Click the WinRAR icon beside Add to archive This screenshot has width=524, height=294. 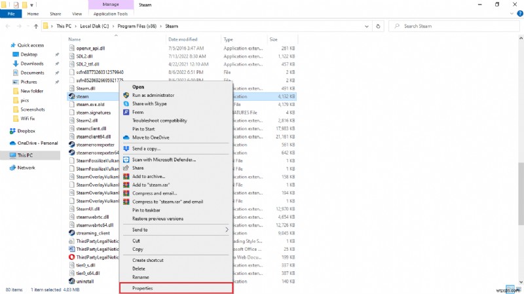(x=126, y=176)
